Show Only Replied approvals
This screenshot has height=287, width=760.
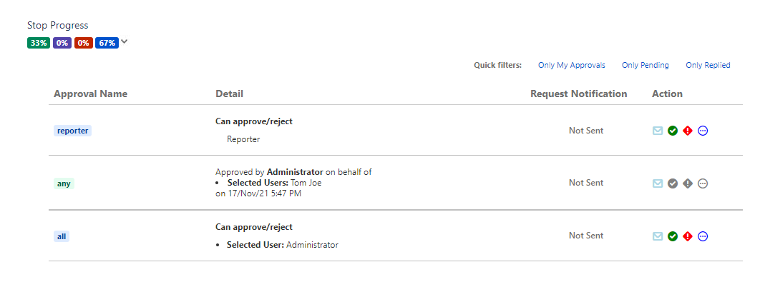point(708,65)
